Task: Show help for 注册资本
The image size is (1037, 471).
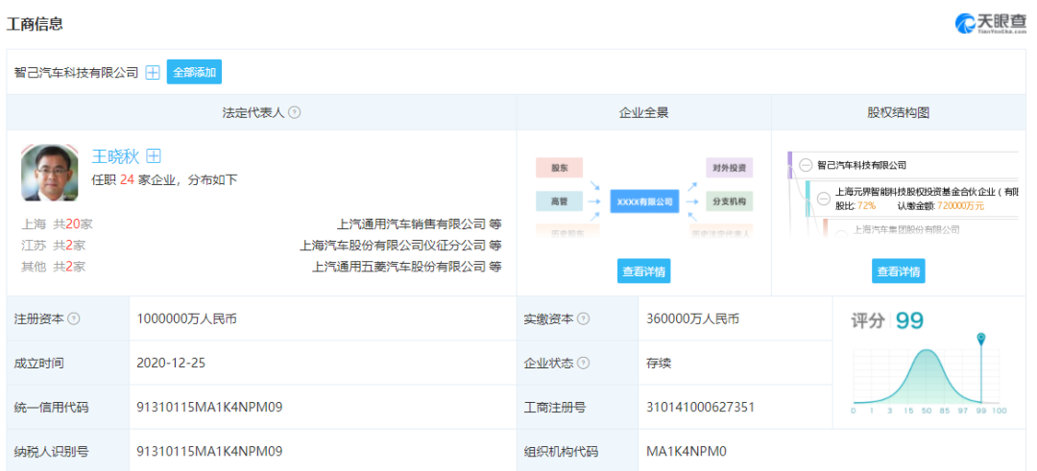Action: [x=74, y=318]
